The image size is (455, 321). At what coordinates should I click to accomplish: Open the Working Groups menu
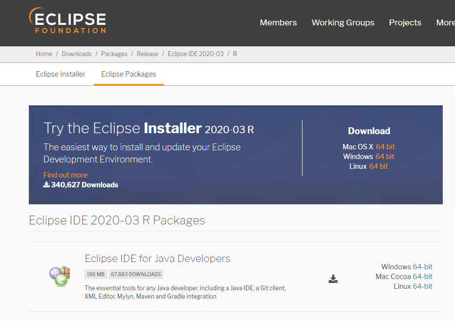(343, 22)
